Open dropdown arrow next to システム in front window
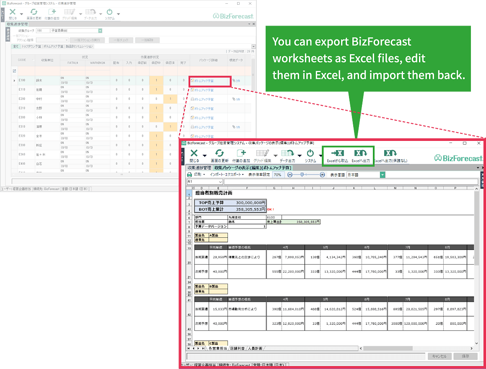486x369 pixels. [x=320, y=155]
